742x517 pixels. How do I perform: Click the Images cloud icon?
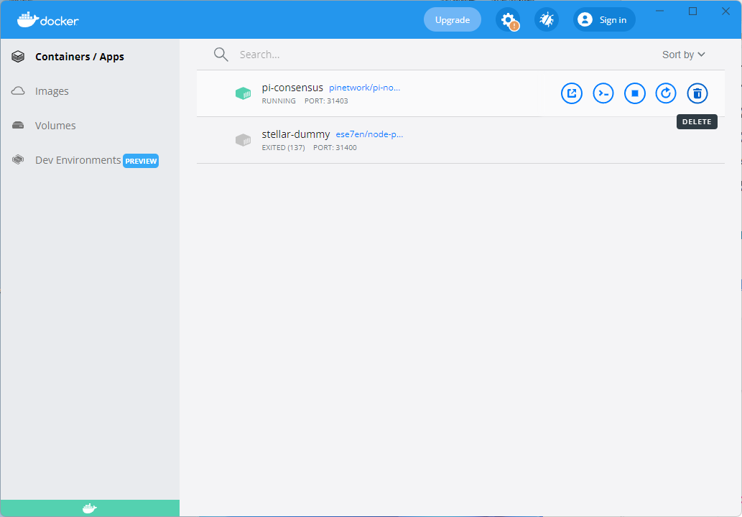click(18, 90)
